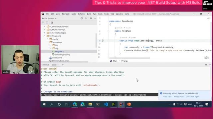Open Task View on the taskbar

pyautogui.click(x=67, y=104)
